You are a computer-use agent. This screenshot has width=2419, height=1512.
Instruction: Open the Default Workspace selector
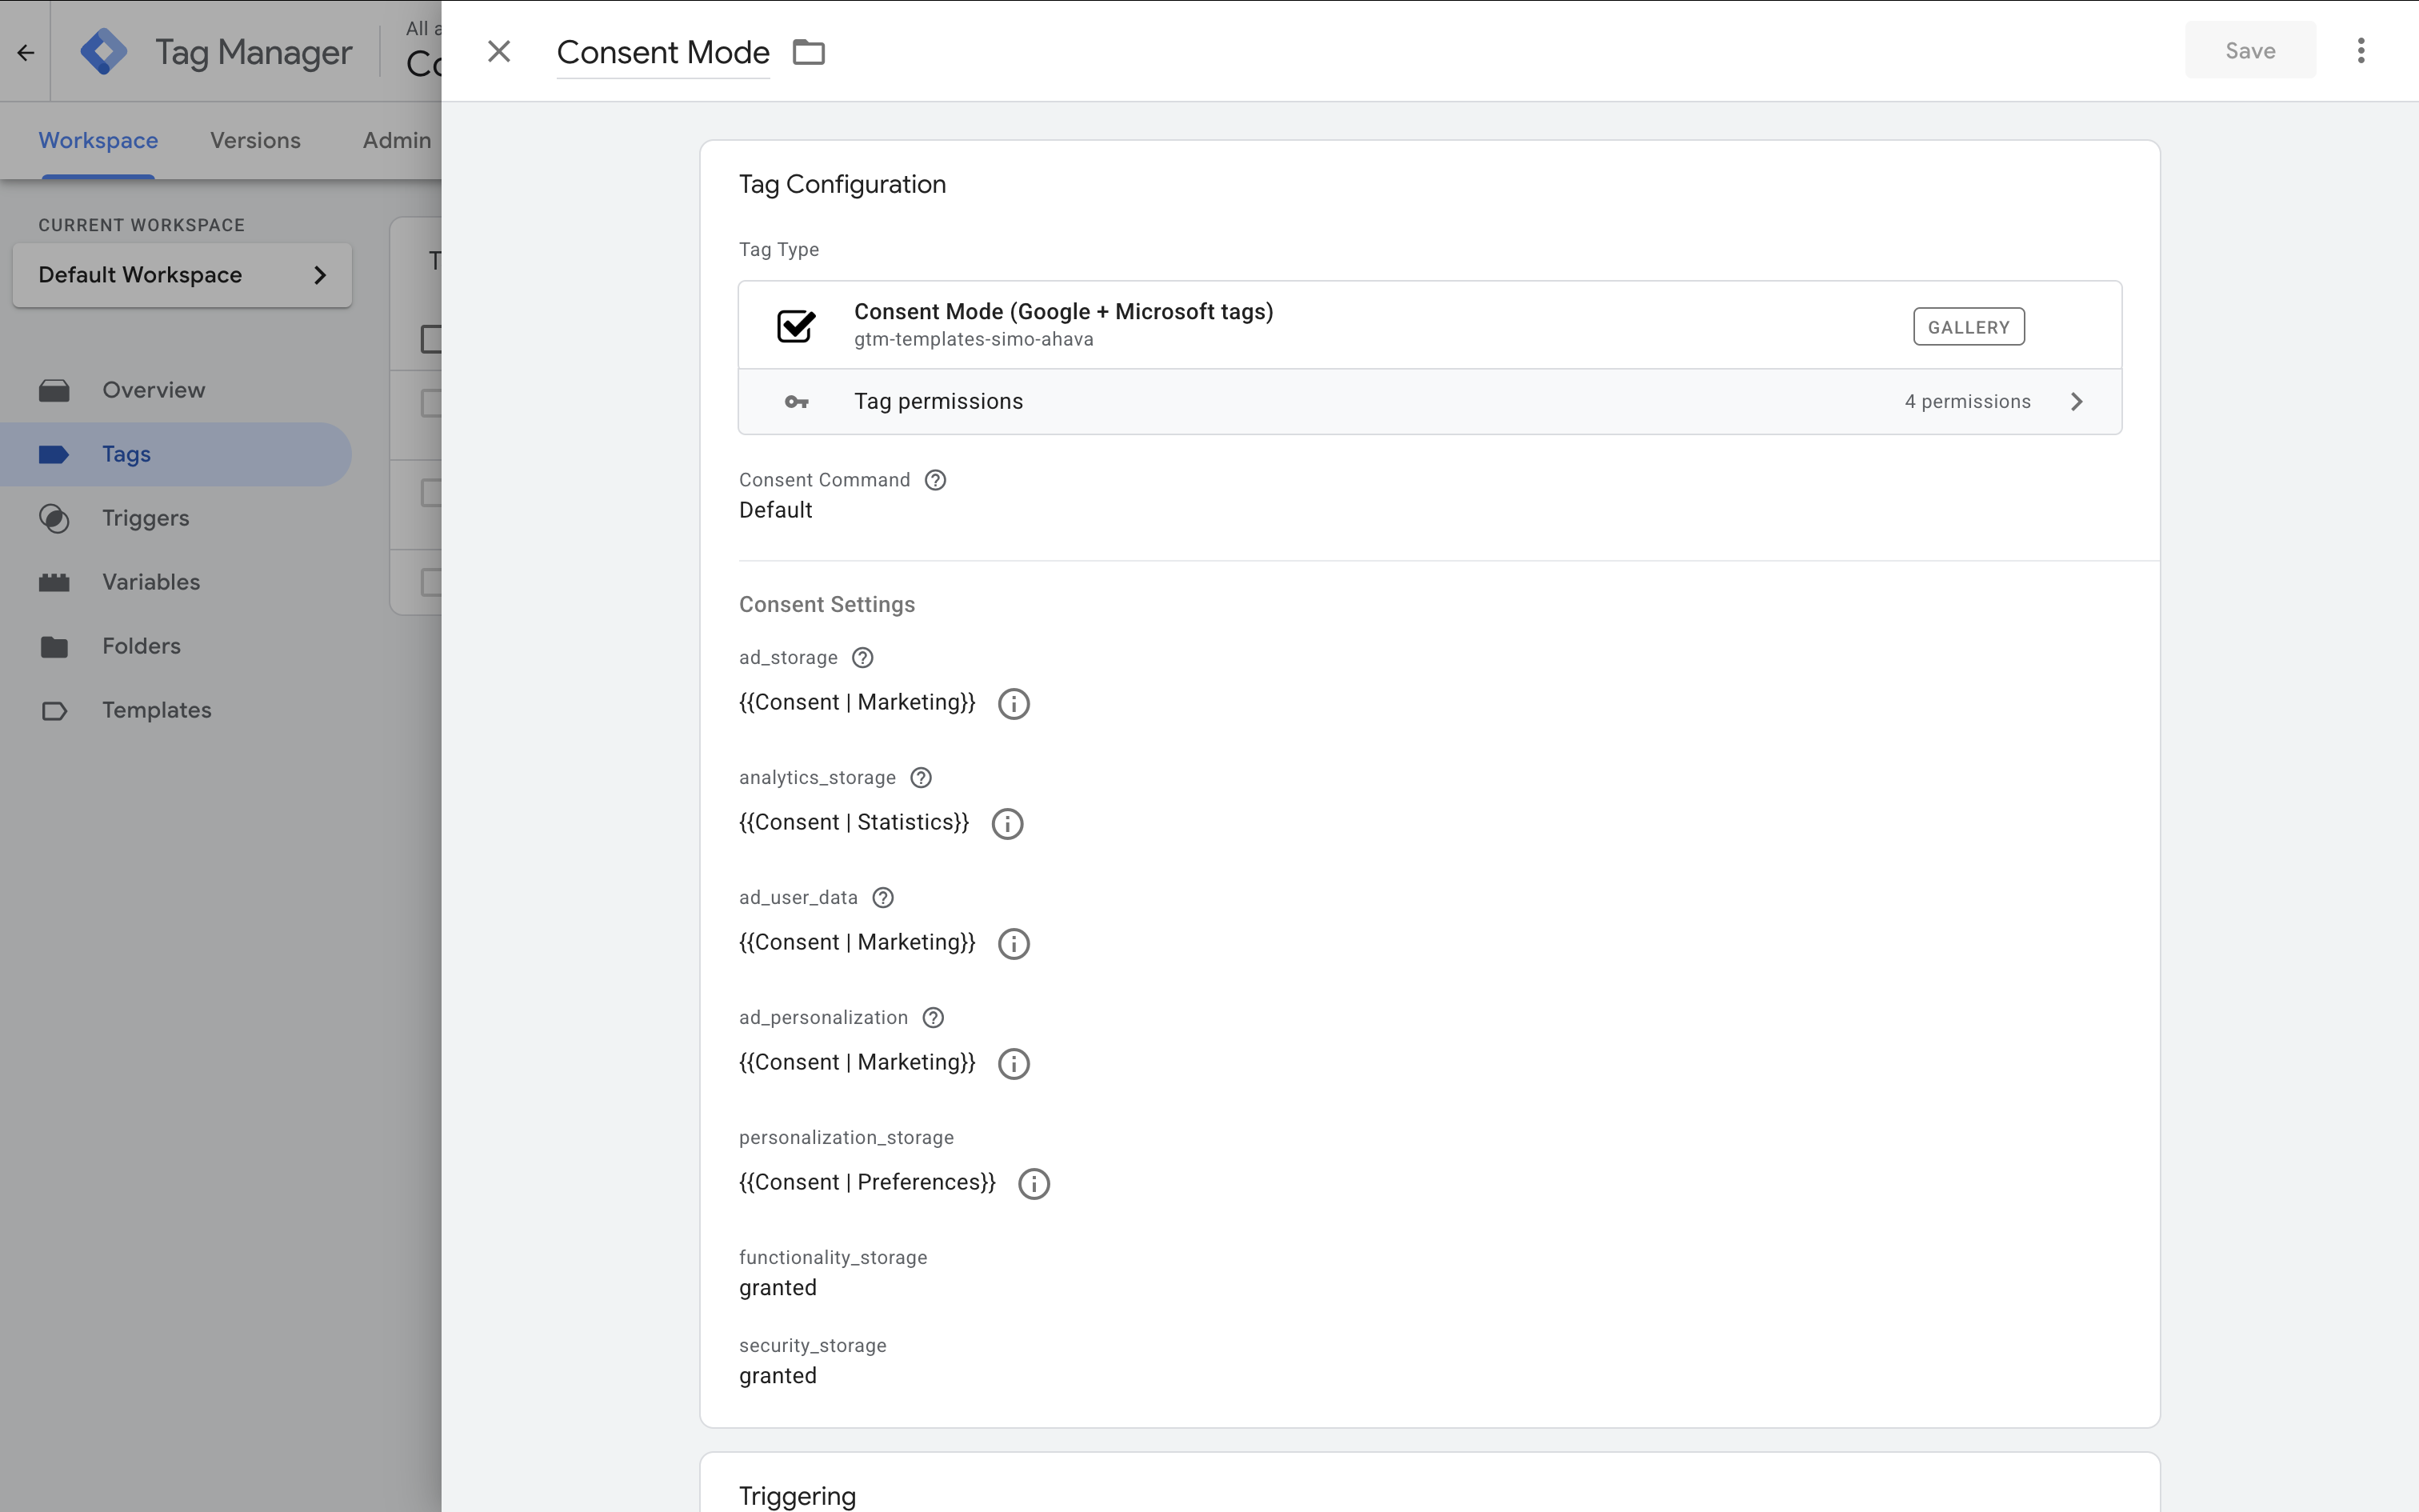tap(182, 275)
